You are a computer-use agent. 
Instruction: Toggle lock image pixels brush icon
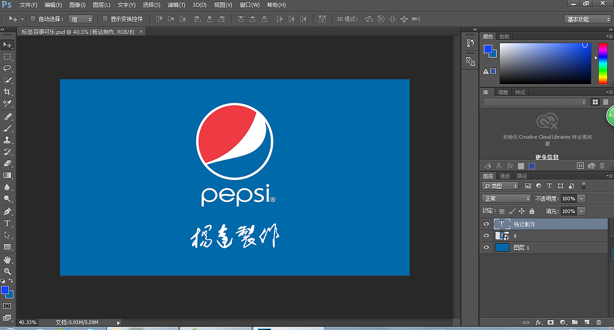click(x=512, y=211)
